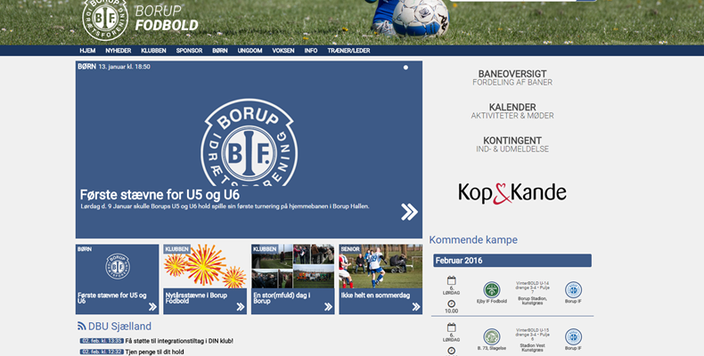
Task: Click the Borup Fodbold logo in header
Action: [x=105, y=18]
